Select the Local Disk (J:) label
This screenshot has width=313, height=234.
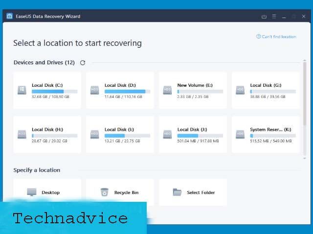(192, 130)
